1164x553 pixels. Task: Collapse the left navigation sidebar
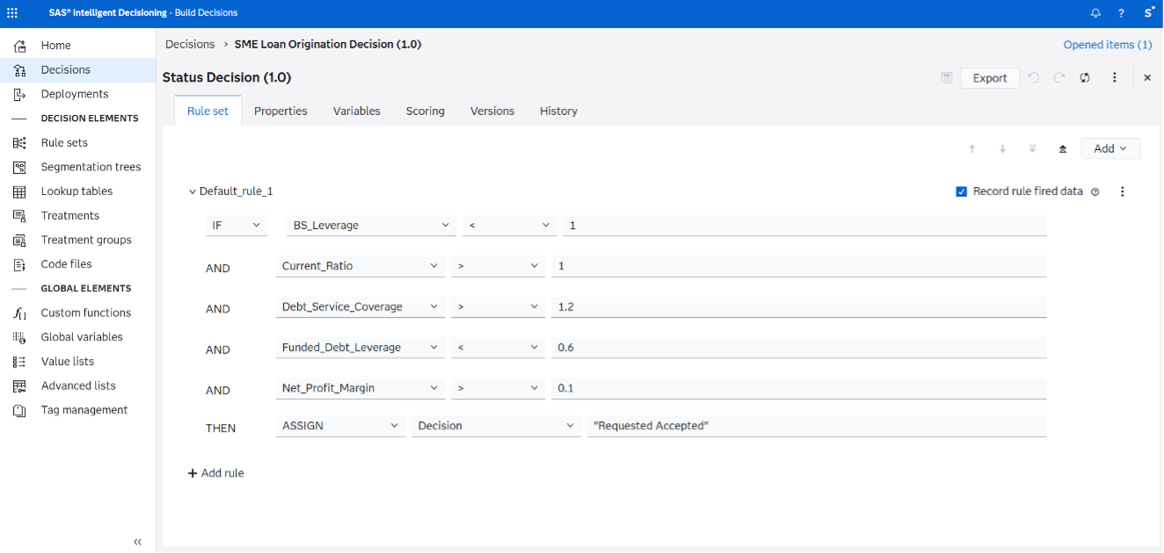point(137,542)
